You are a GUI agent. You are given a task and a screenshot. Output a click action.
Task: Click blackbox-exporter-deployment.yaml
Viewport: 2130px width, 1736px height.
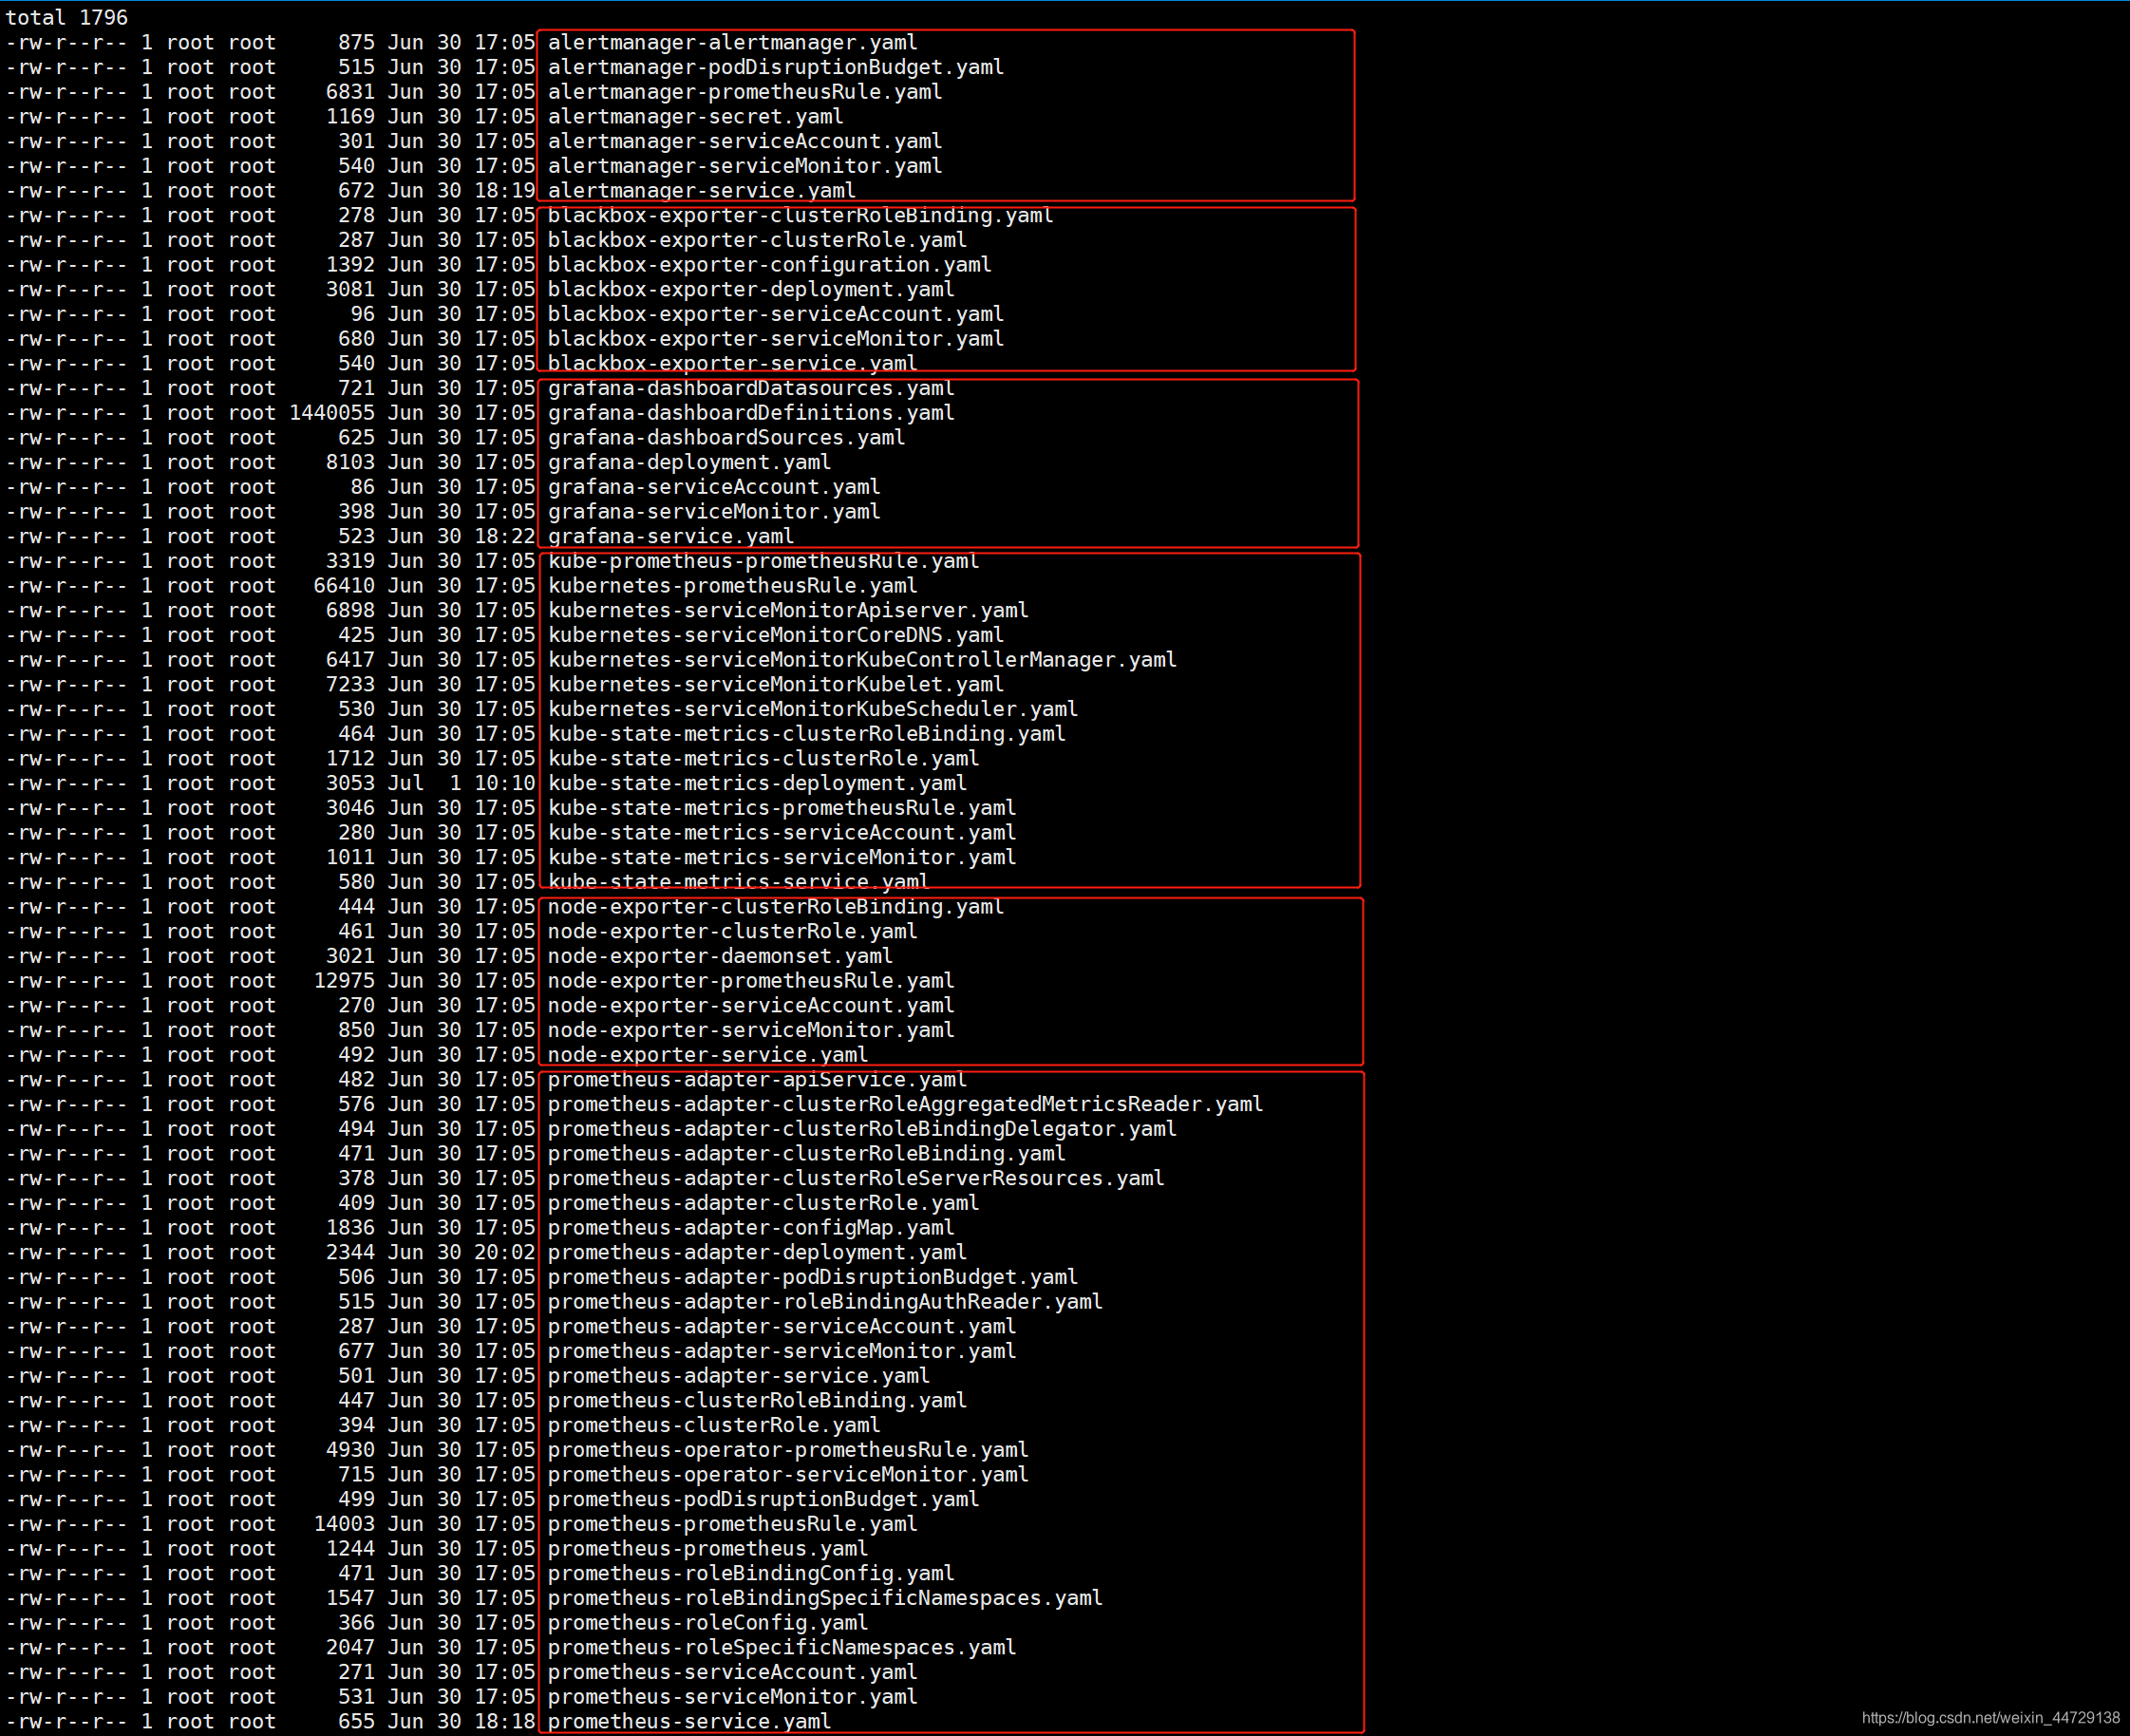coord(750,289)
